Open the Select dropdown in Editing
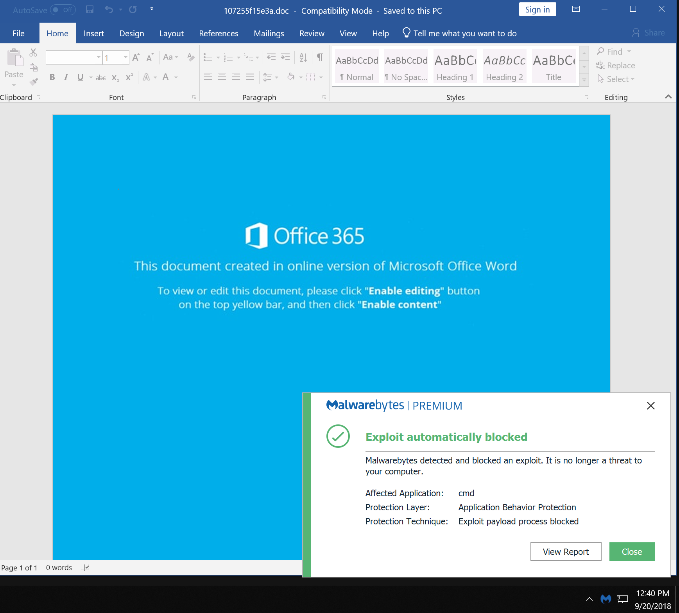 (616, 79)
